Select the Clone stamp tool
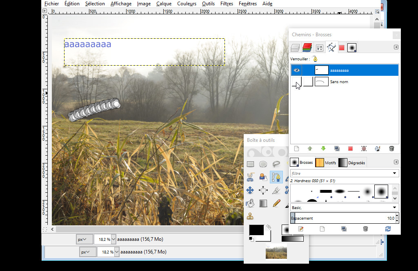 (250, 216)
